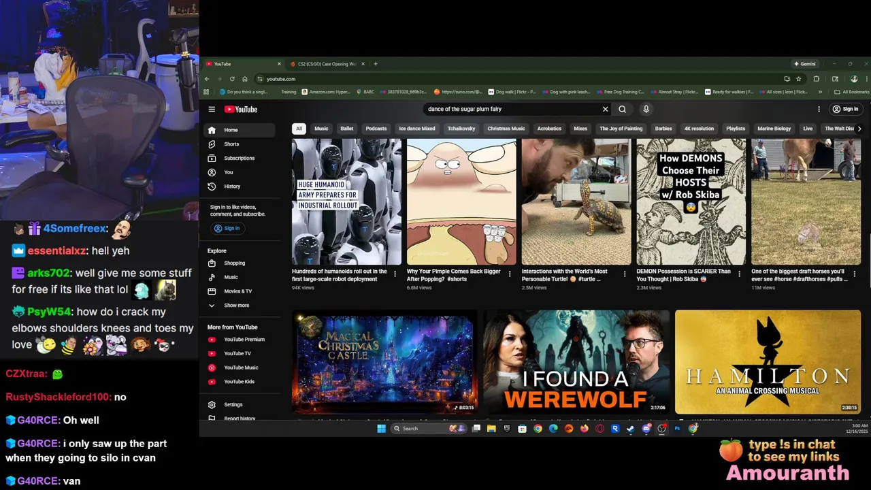The image size is (871, 490).
Task: Open the Gemini button in Chrome
Action: (x=805, y=64)
